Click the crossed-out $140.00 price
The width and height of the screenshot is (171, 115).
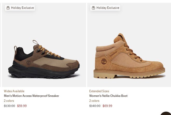95,106
